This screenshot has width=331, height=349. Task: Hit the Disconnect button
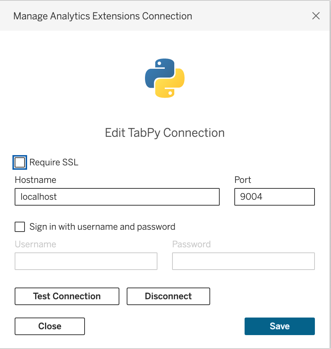click(x=168, y=296)
